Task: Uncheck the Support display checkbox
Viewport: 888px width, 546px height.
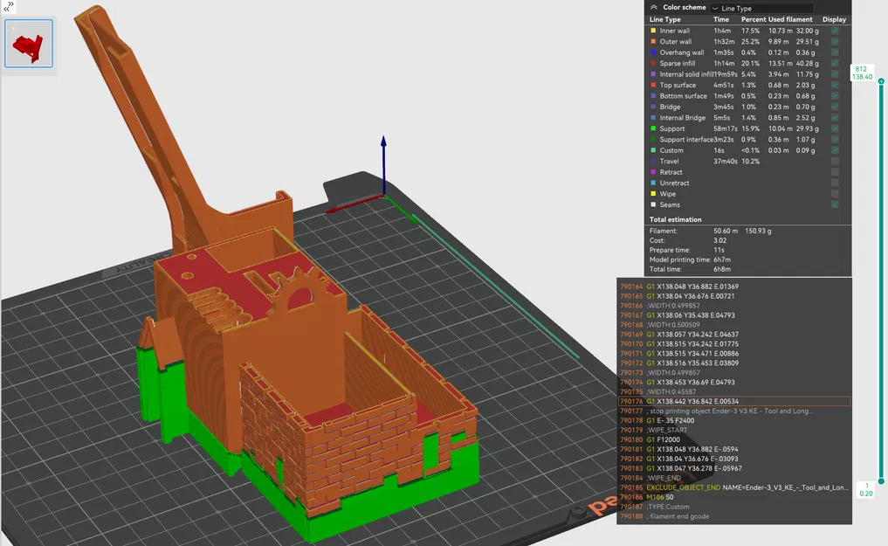Action: coord(835,128)
